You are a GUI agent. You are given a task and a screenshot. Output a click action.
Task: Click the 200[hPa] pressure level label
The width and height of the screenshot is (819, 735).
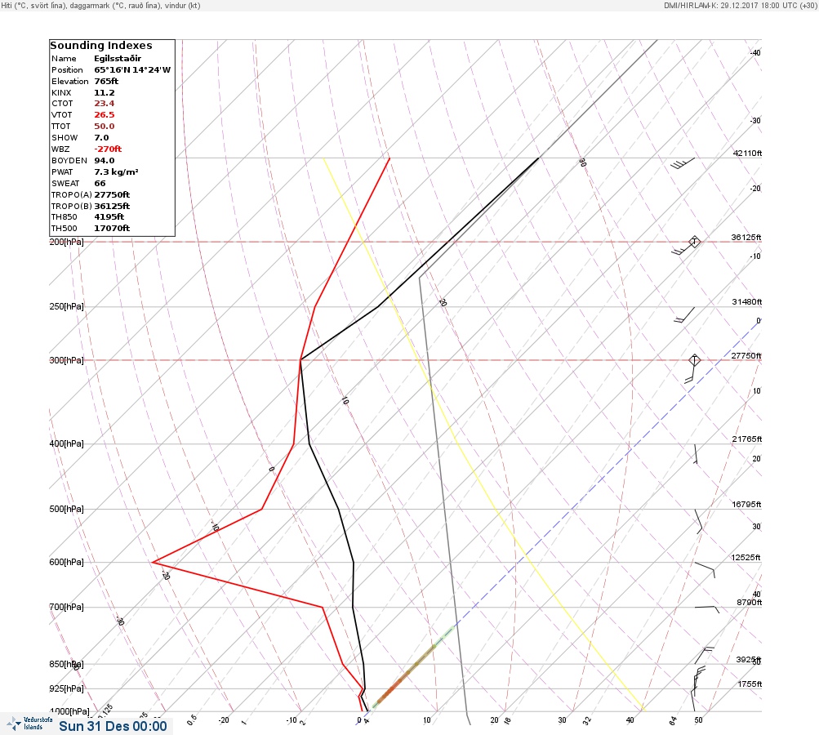pyautogui.click(x=66, y=242)
